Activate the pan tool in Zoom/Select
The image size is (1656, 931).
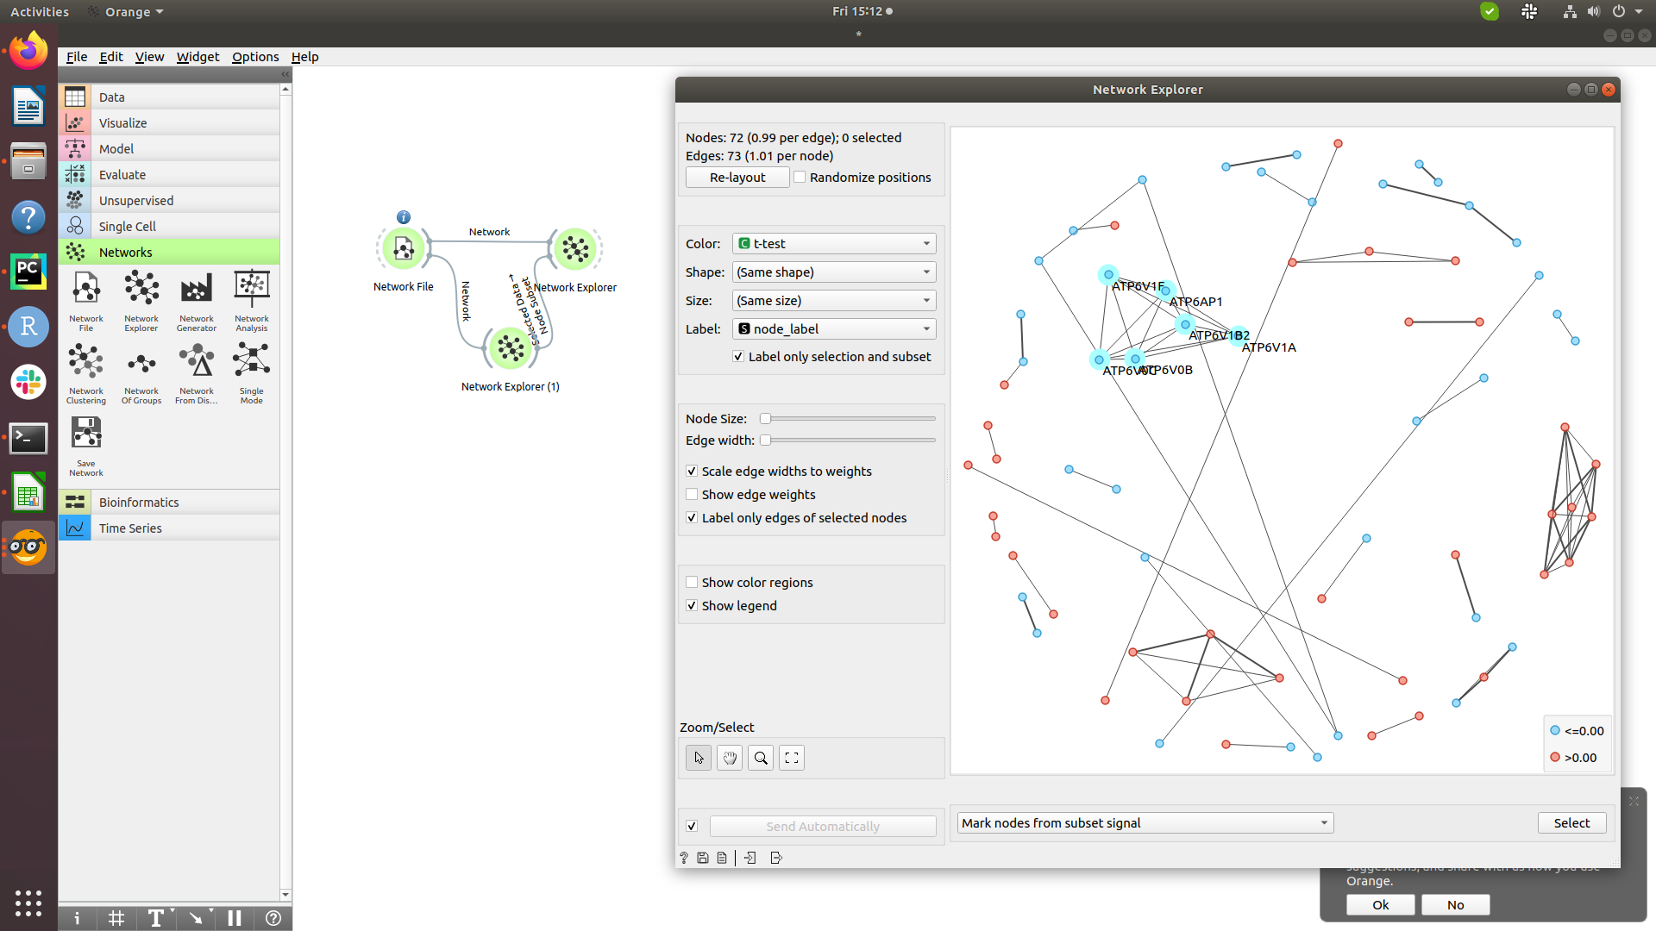pyautogui.click(x=729, y=758)
